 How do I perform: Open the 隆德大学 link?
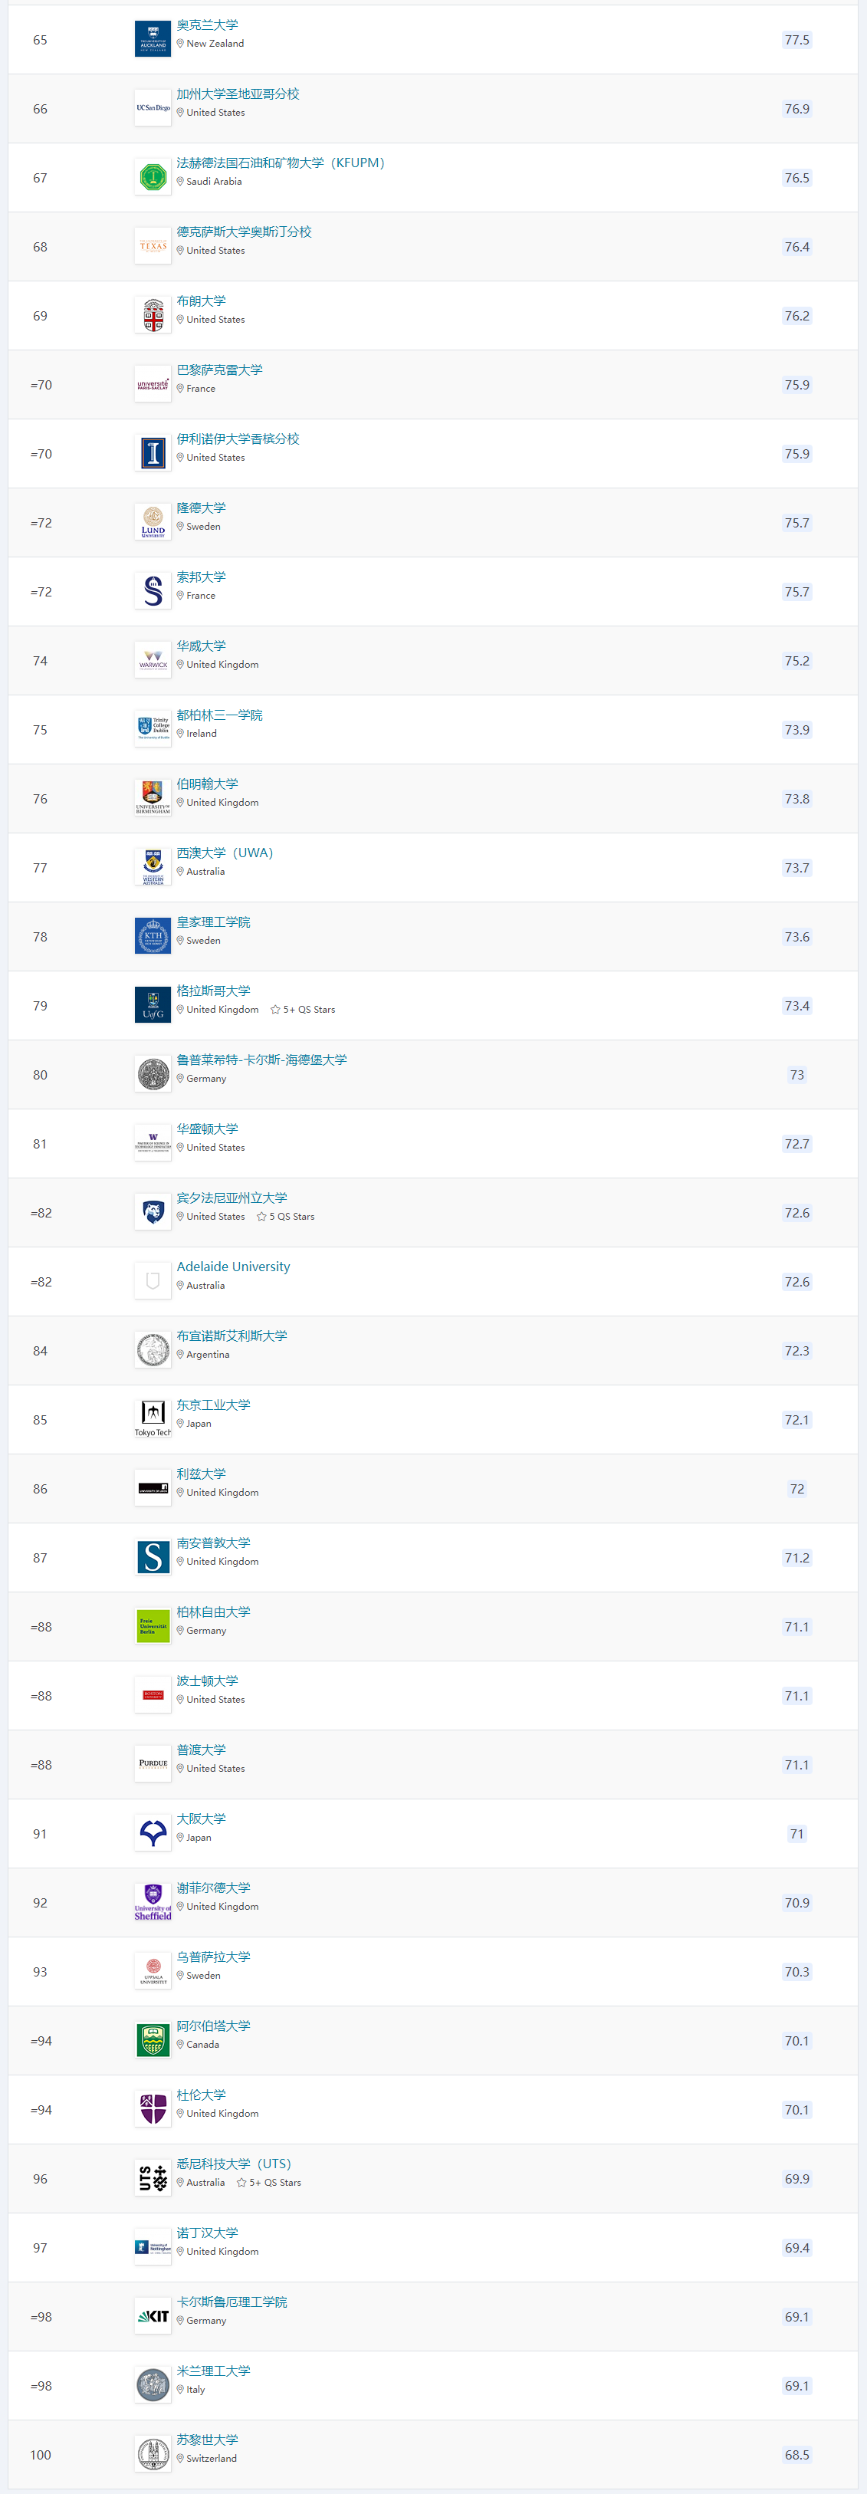pyautogui.click(x=202, y=508)
